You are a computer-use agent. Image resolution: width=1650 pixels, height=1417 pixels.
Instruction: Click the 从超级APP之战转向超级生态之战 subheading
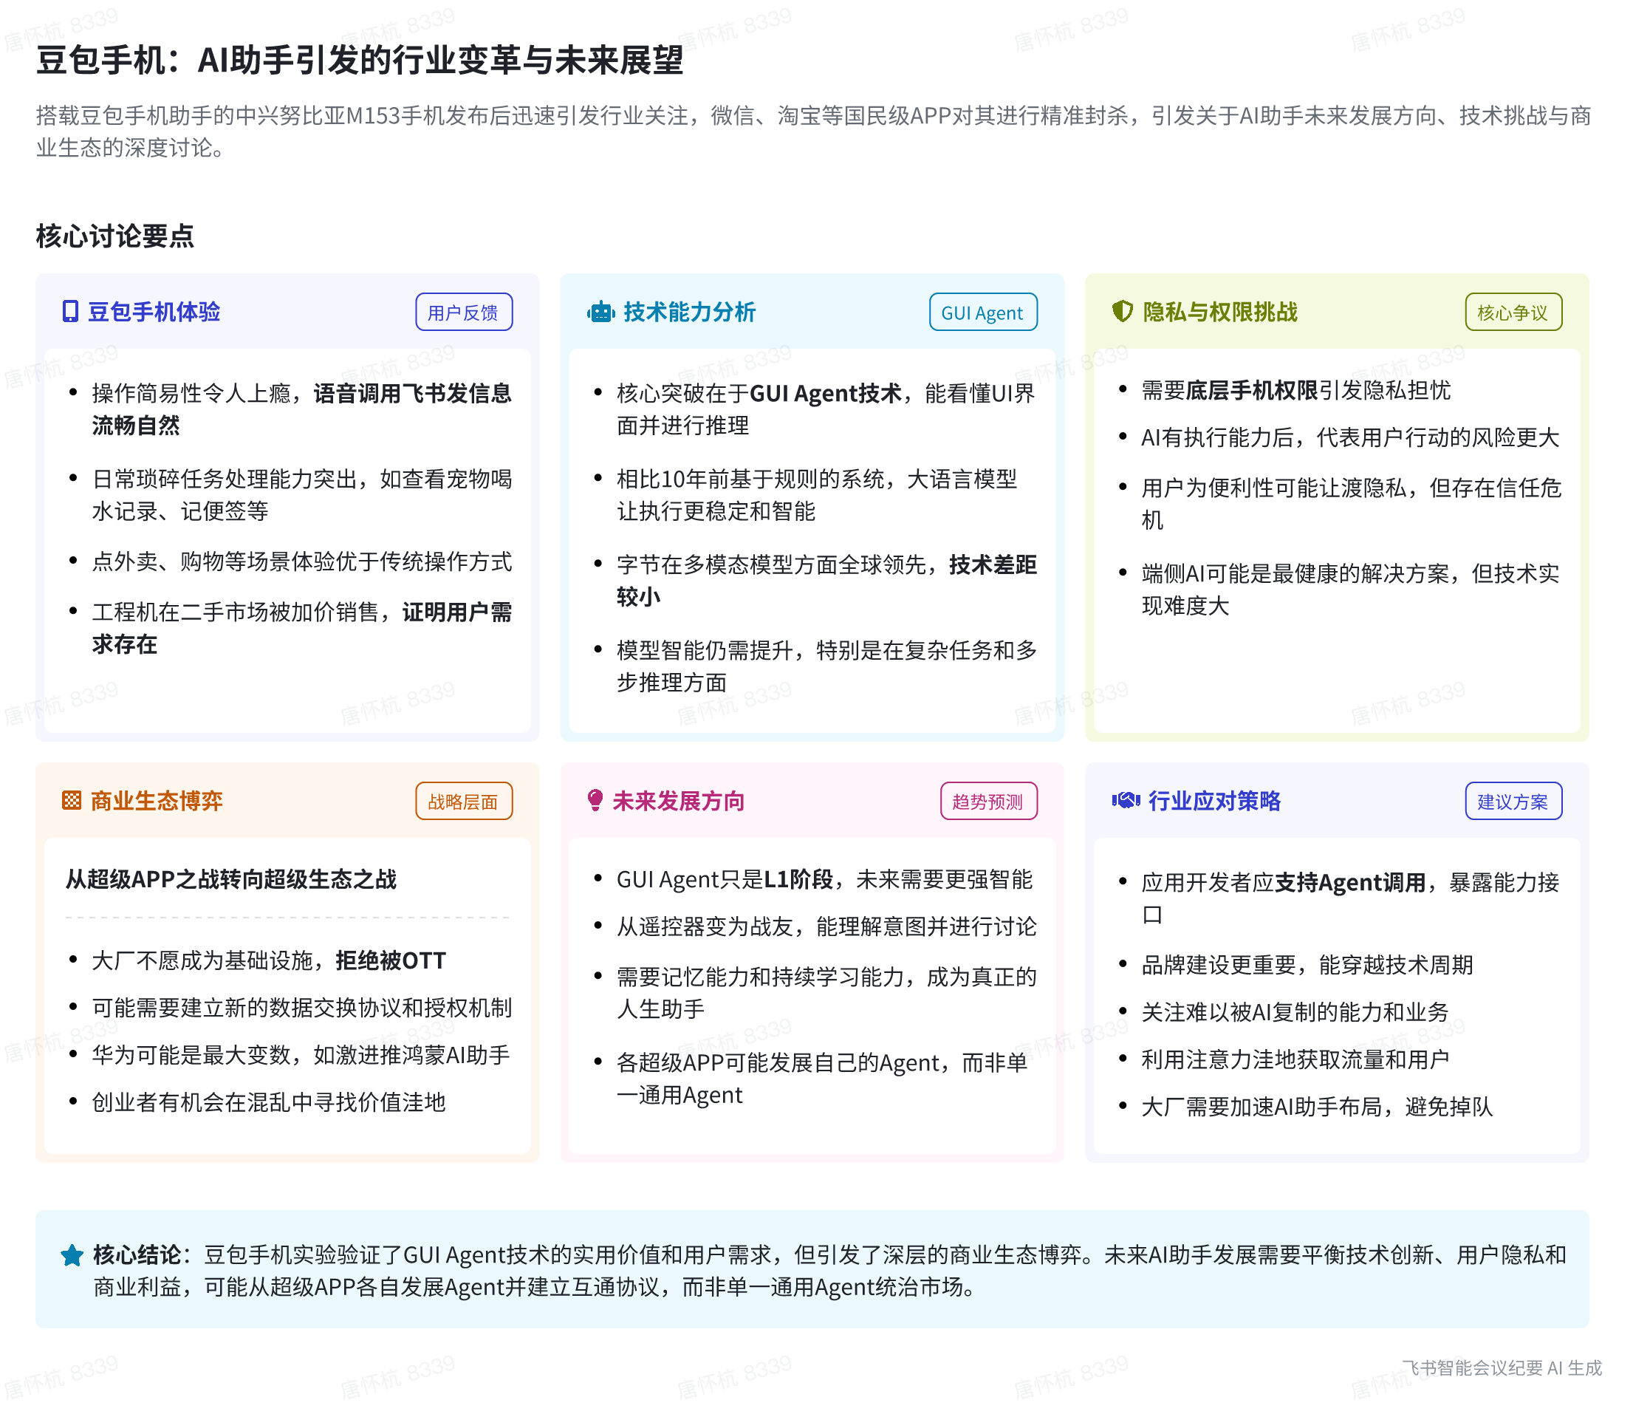pyautogui.click(x=231, y=879)
